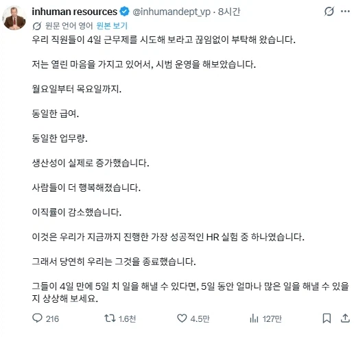This screenshot has height=337, width=356.
Task: Click the repost arrows icon
Action: coord(110,318)
